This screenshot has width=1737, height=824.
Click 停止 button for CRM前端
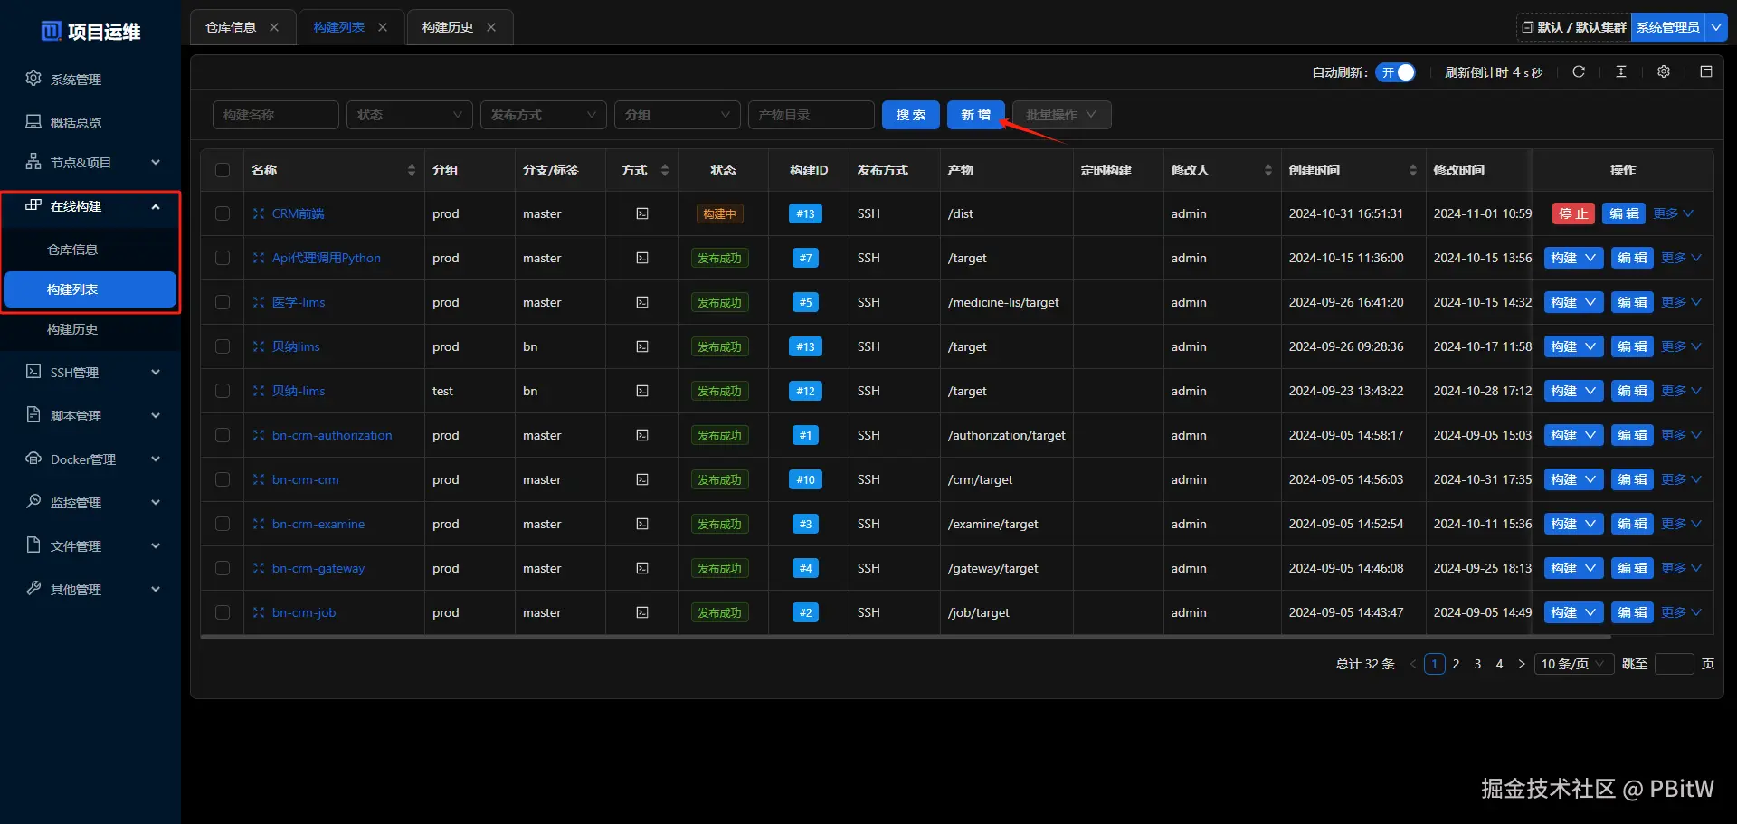(x=1573, y=213)
